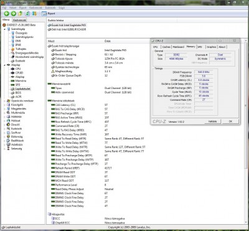Viewport: 249px width, 231px height.
Task: Click the users icon in EVEREST toolbar
Action: pyautogui.click(x=34, y=14)
